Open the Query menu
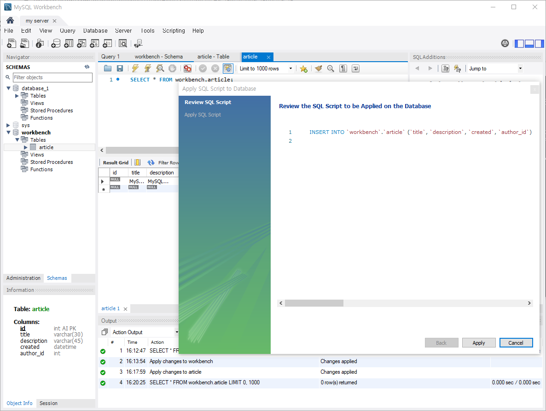Image resolution: width=546 pixels, height=411 pixels. 68,31
